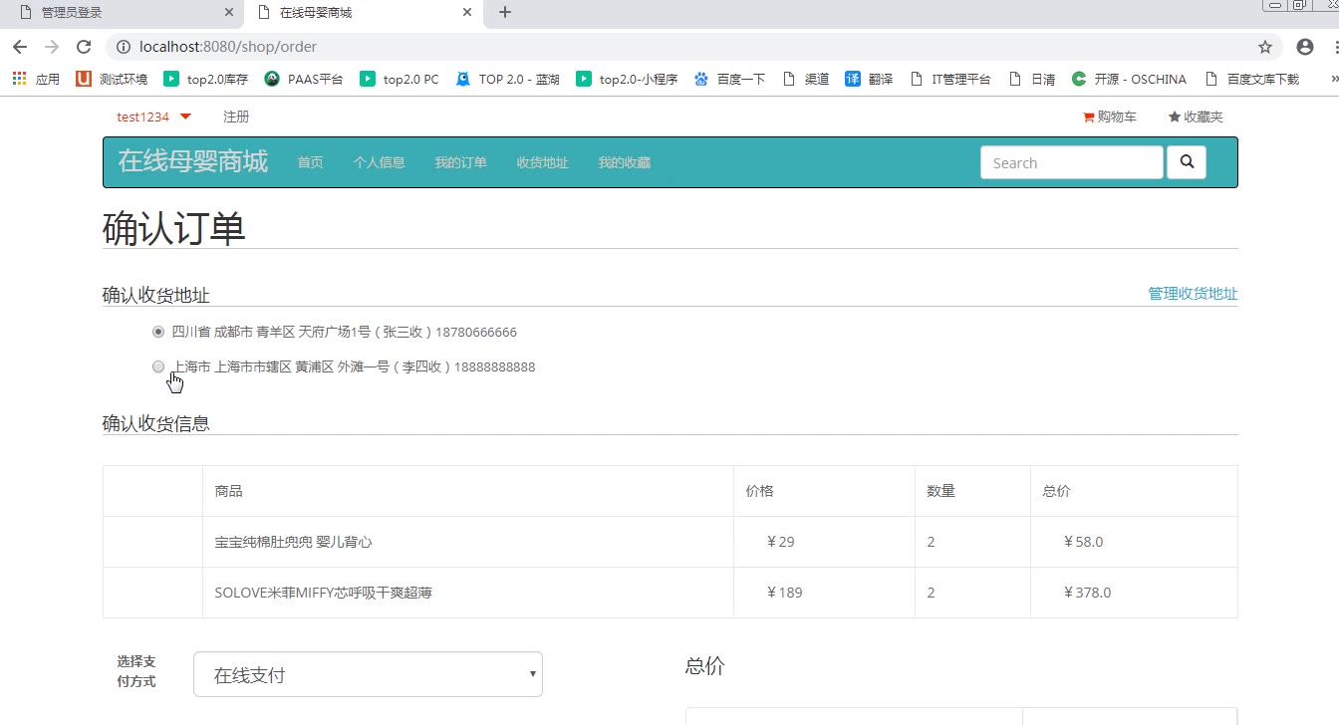Reload the page with refresh icon

click(84, 47)
